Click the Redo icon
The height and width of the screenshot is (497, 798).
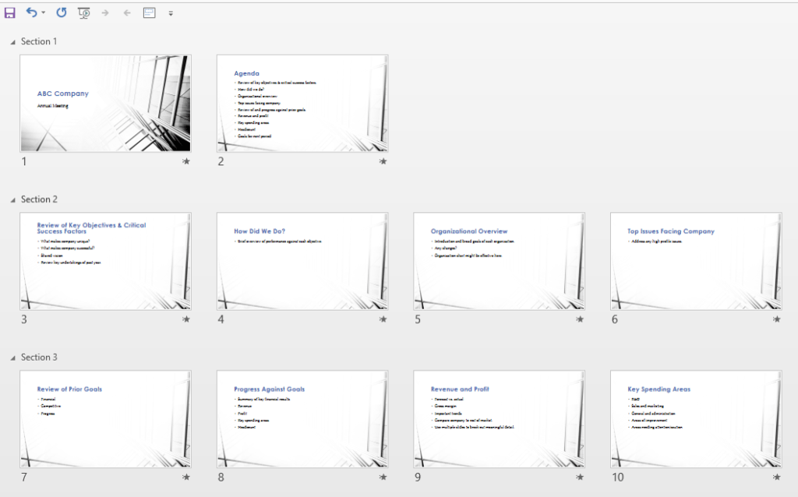pyautogui.click(x=61, y=12)
